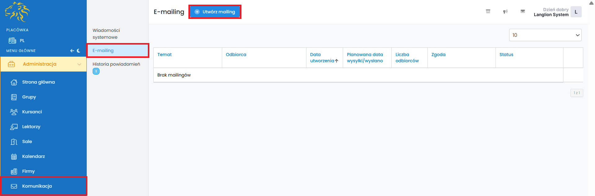Image resolution: width=595 pixels, height=196 pixels.
Task: Sort the table by Temat column
Action: pos(164,54)
